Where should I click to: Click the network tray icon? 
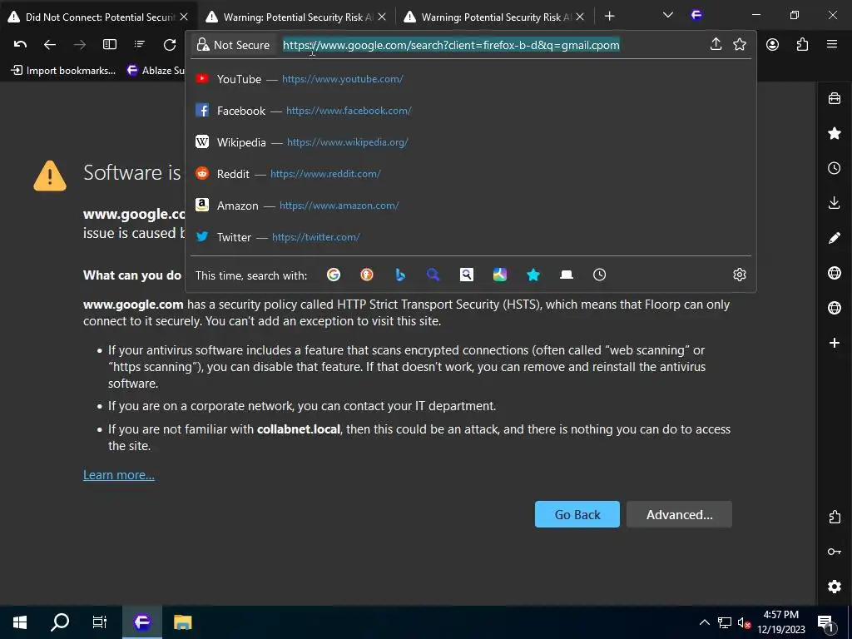click(x=725, y=622)
